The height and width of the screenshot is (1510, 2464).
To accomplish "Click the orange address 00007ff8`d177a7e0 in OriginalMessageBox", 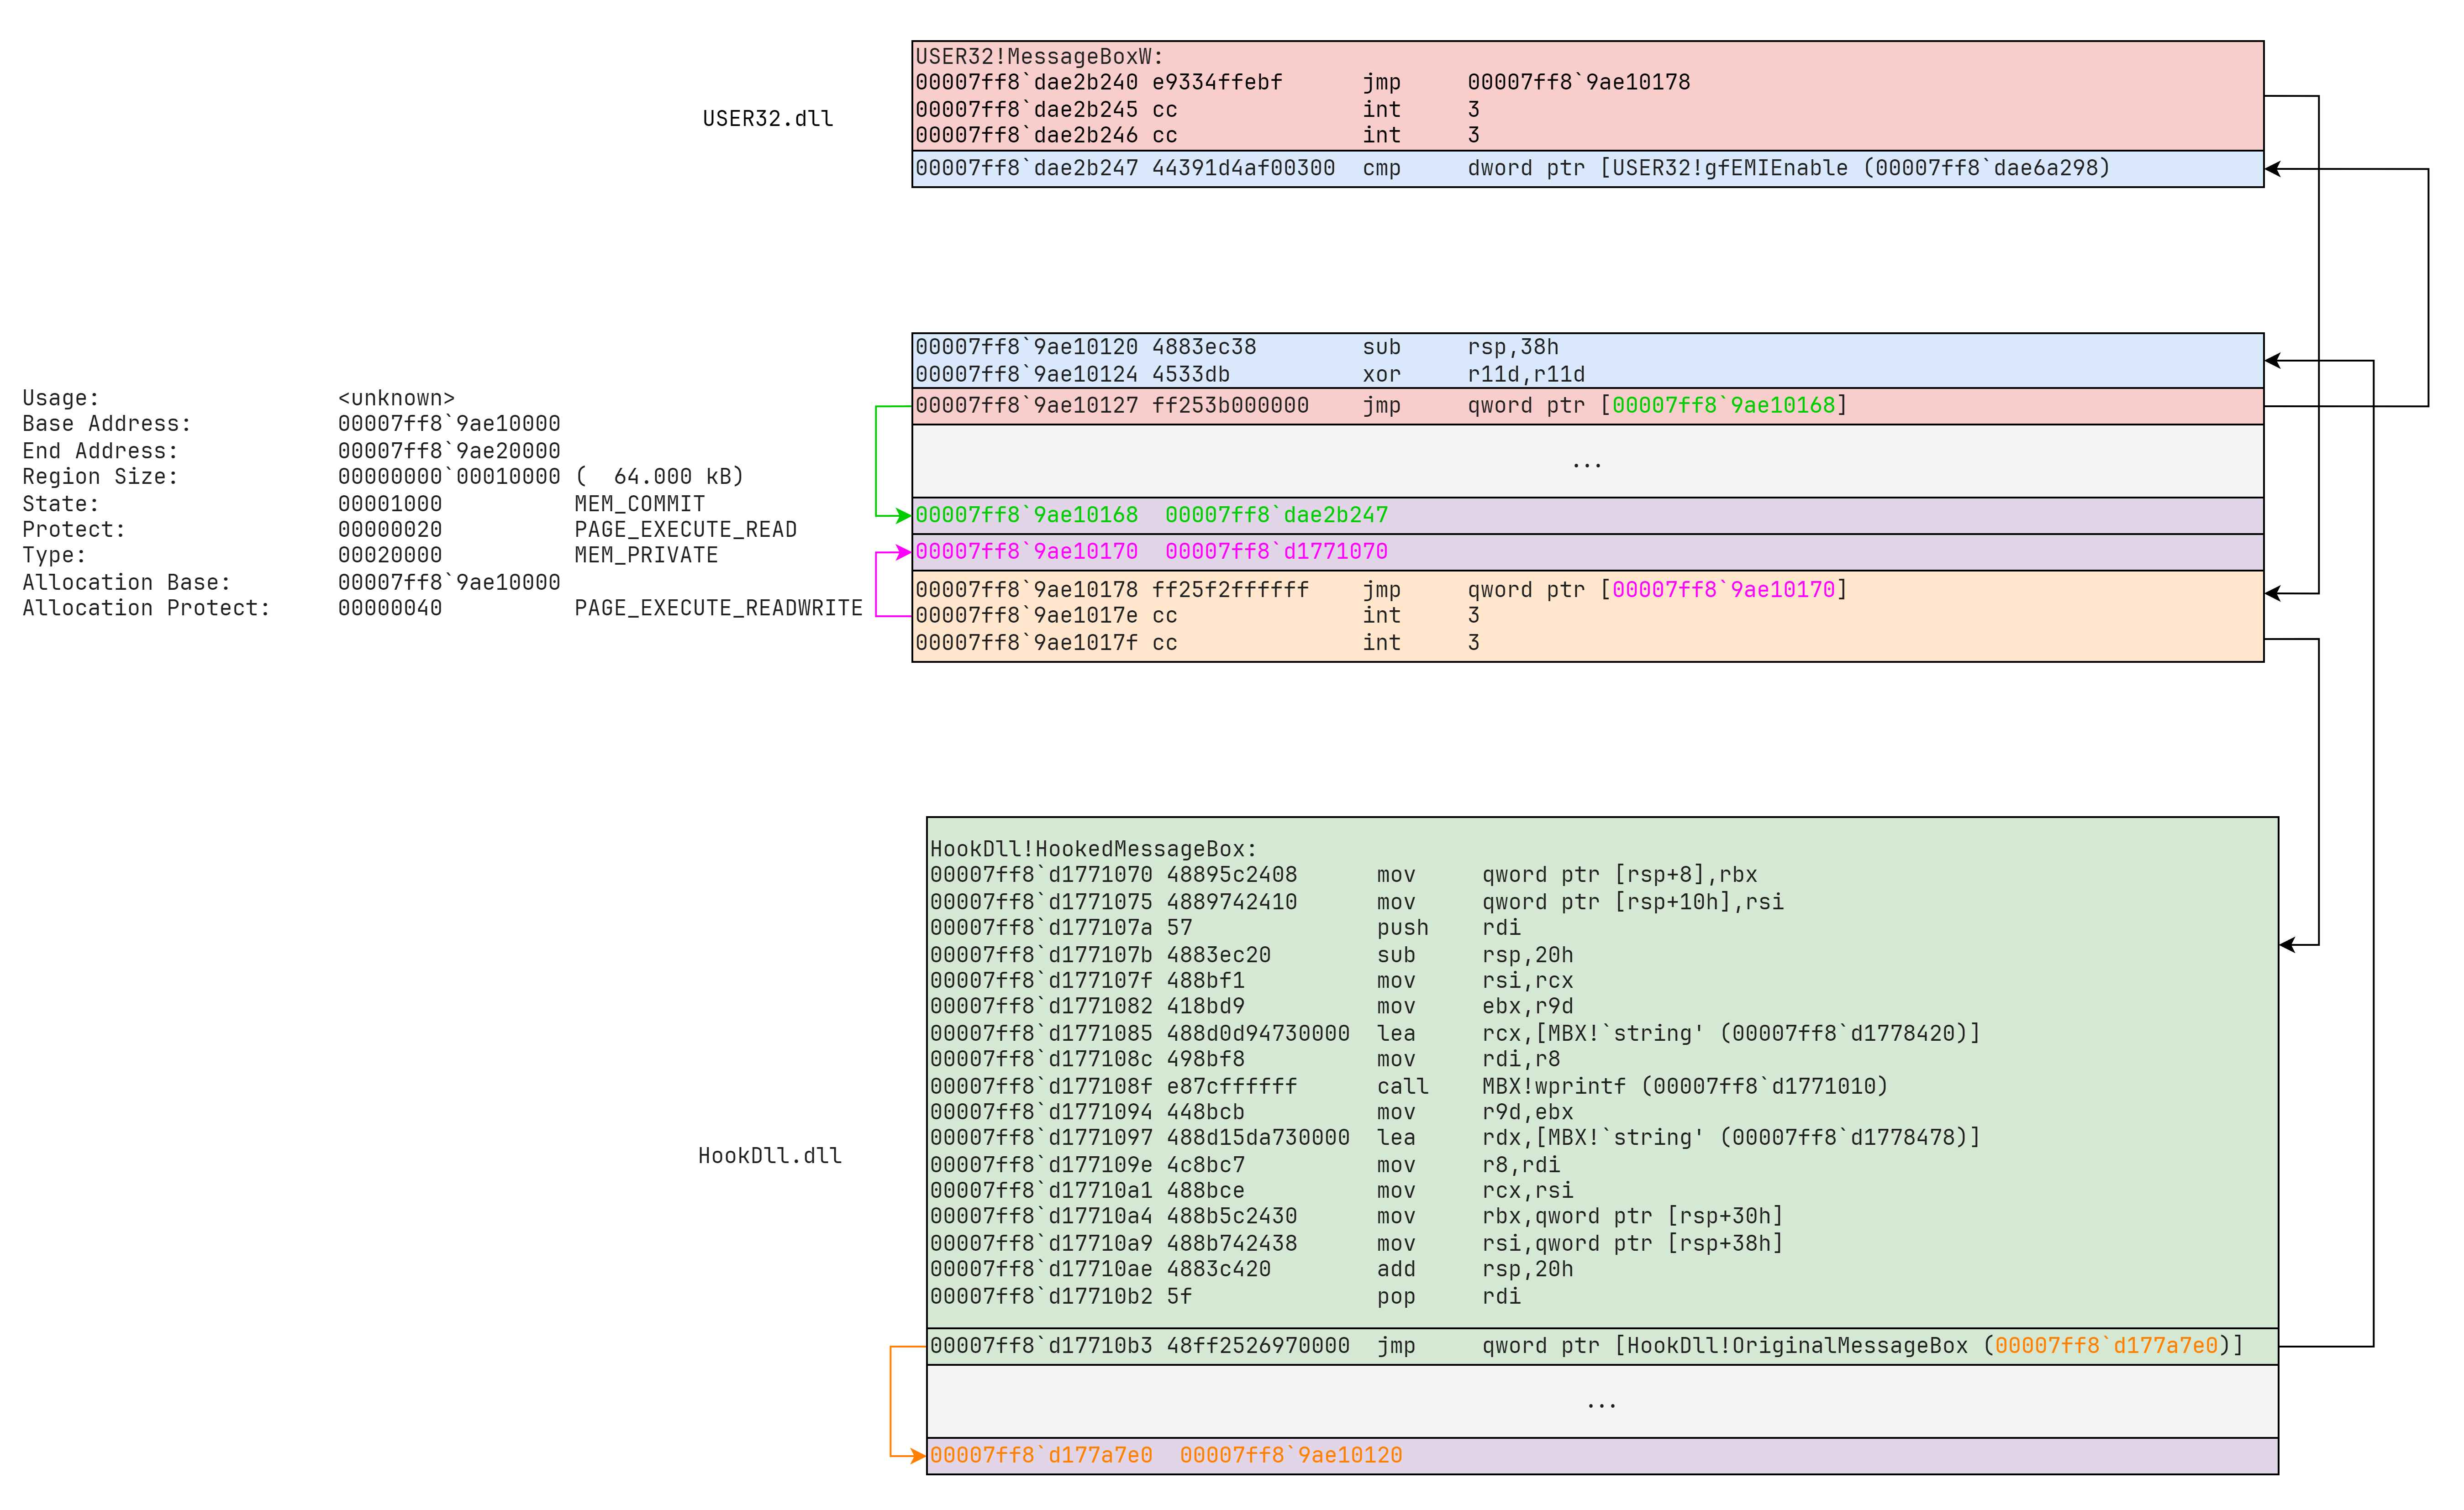I will pos(2106,1346).
